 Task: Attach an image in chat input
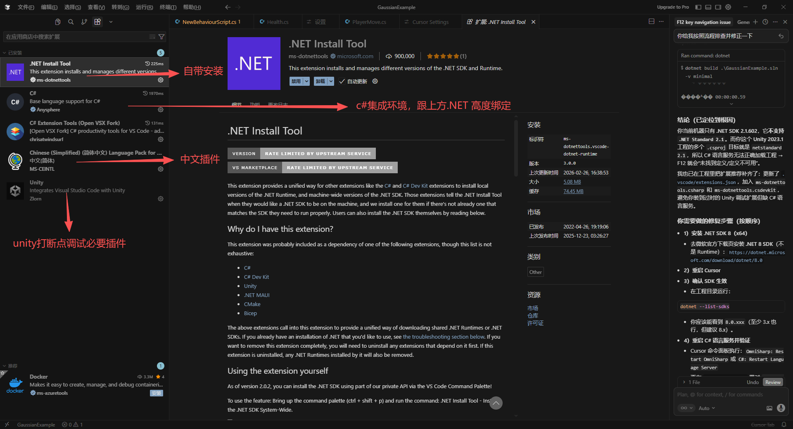[769, 408]
